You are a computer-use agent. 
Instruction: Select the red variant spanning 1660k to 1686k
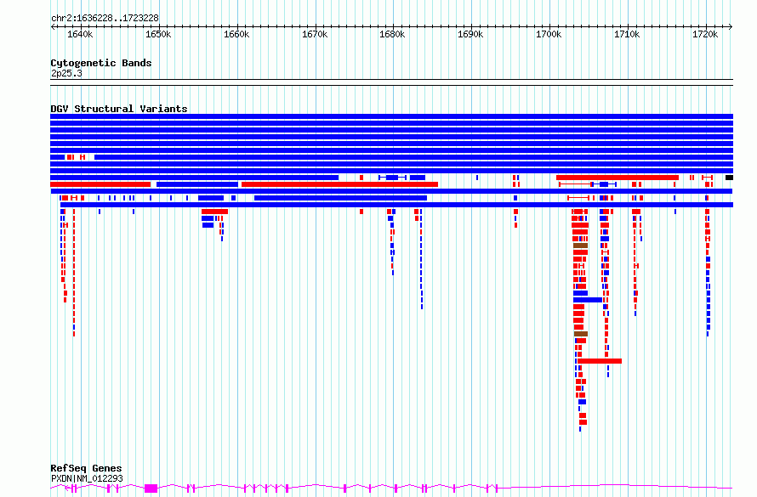click(x=340, y=184)
